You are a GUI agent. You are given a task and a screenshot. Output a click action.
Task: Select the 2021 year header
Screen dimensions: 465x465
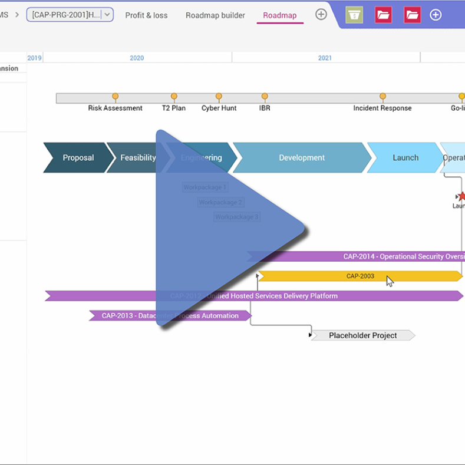(325, 58)
